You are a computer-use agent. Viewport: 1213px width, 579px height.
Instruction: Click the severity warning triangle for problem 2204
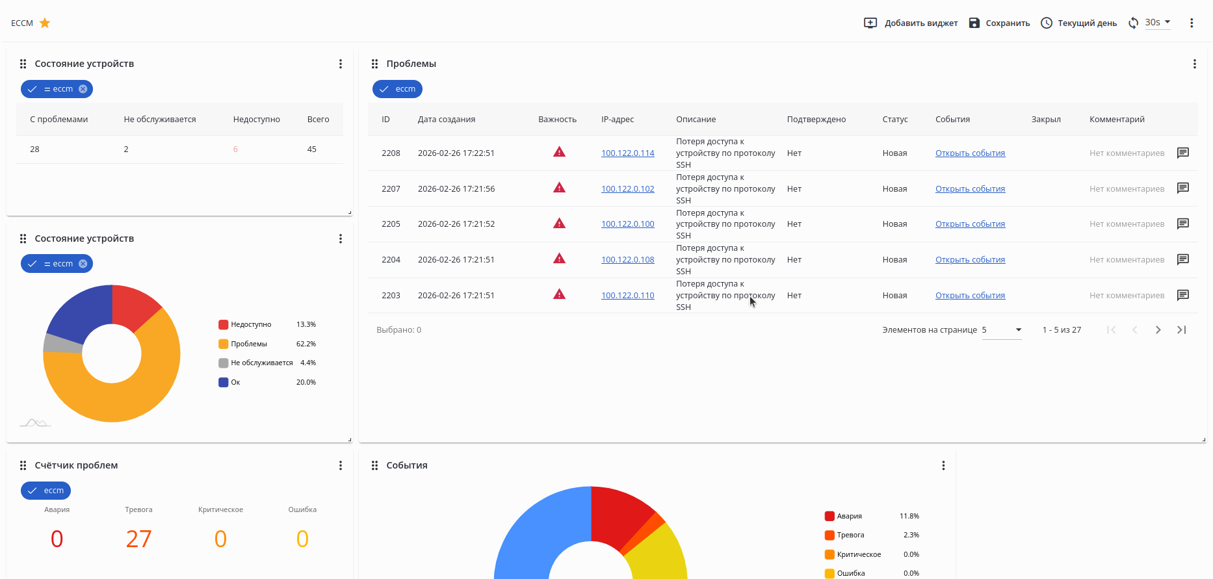point(559,259)
